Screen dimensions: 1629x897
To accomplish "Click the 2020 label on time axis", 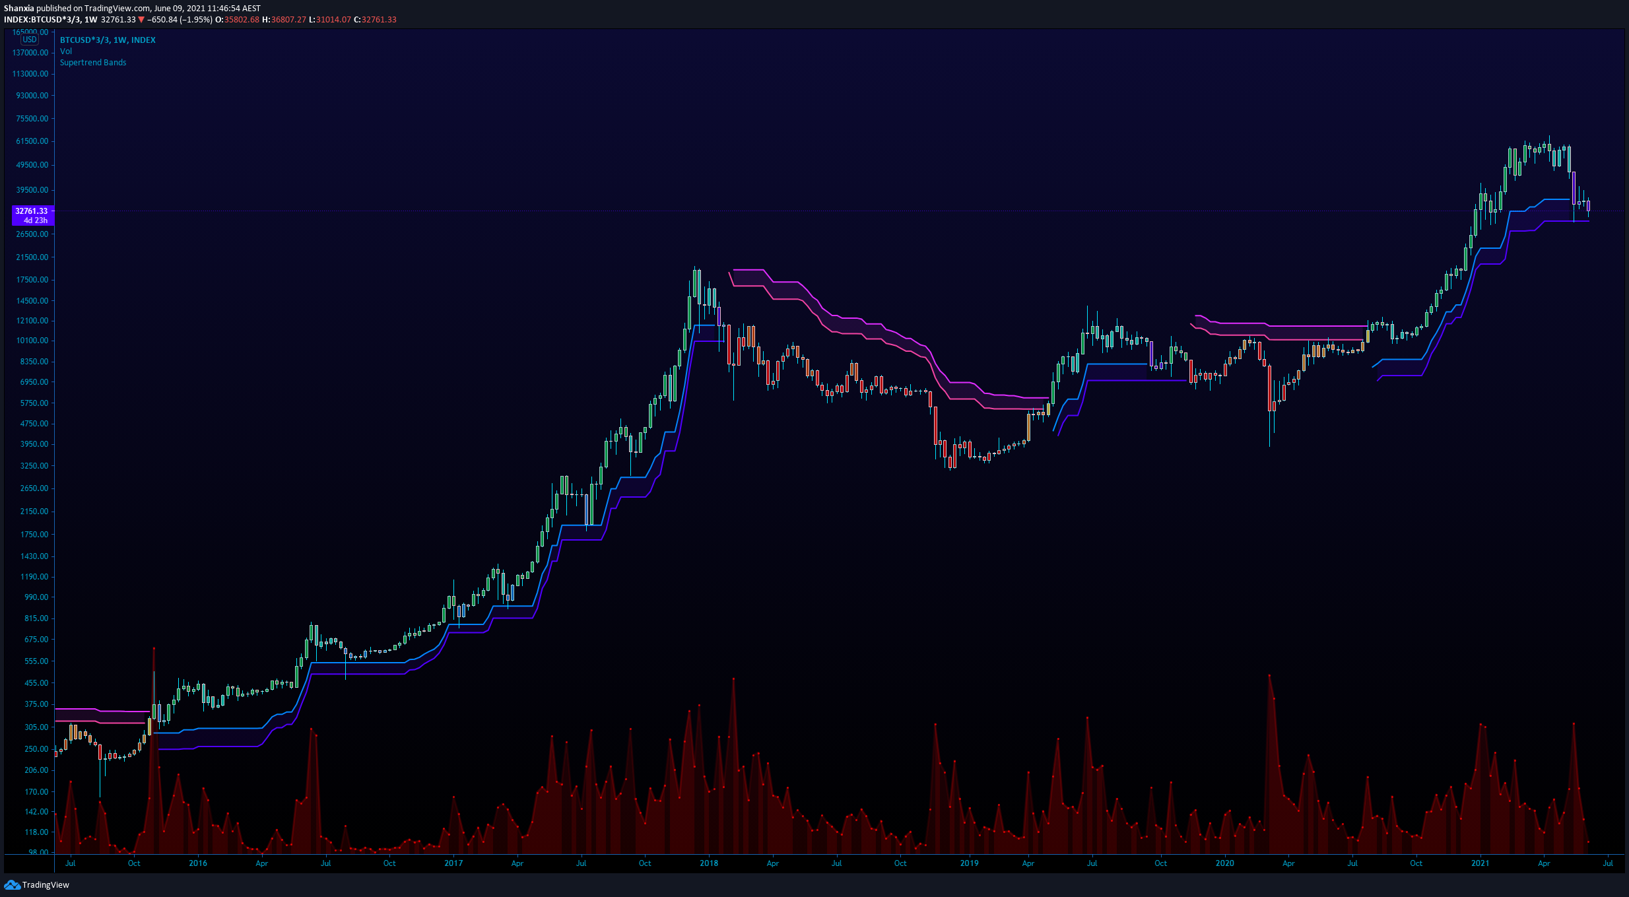I will 1224,863.
